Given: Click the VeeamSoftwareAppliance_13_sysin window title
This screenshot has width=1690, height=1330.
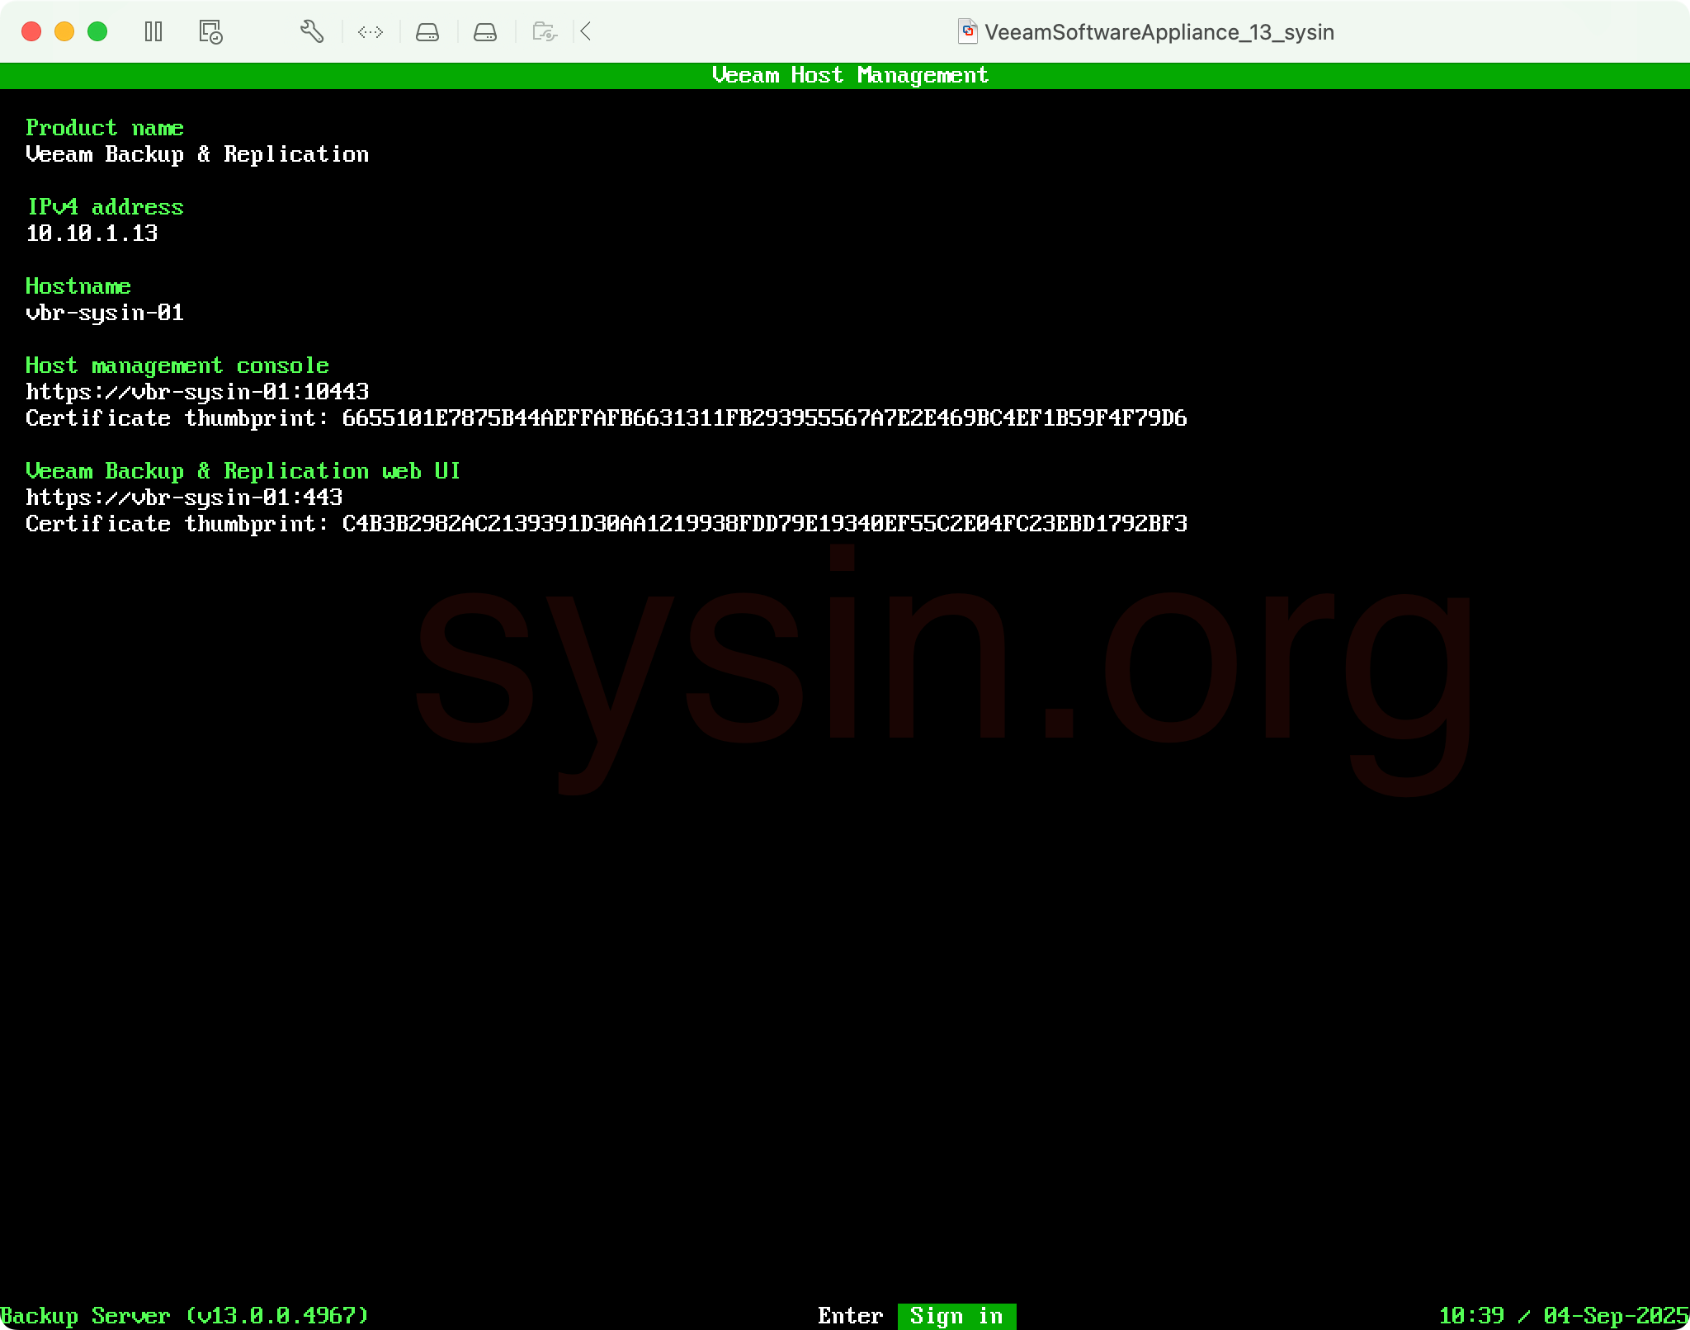Looking at the screenshot, I should tap(1159, 32).
